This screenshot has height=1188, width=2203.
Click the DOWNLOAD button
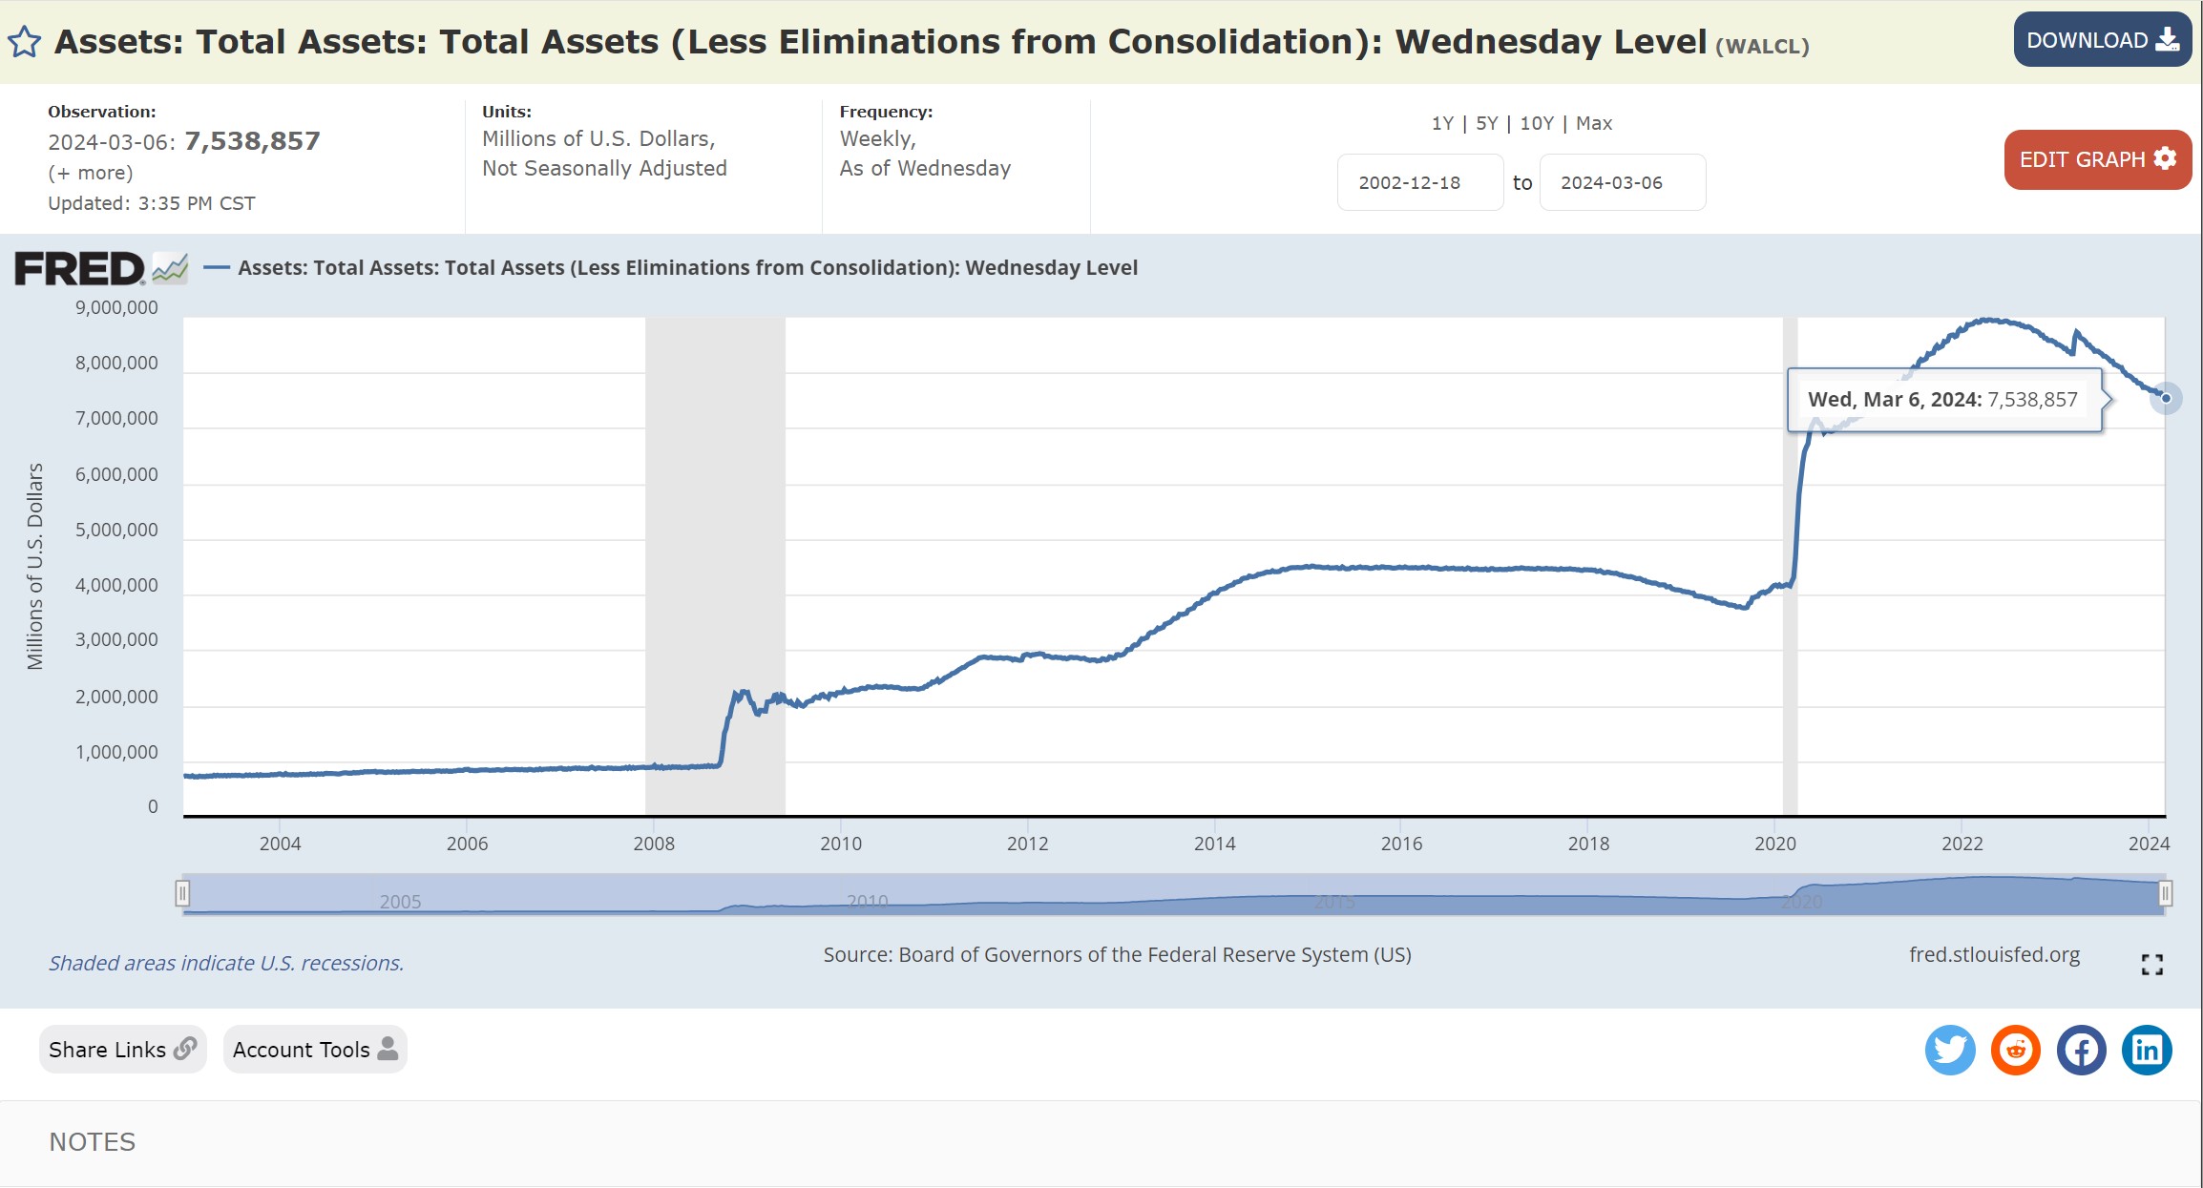(2102, 40)
